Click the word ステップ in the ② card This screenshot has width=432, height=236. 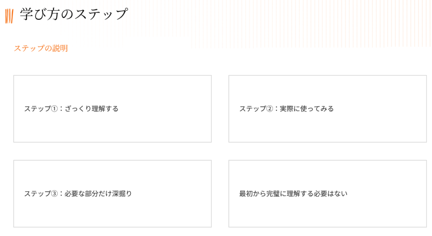tap(252, 109)
